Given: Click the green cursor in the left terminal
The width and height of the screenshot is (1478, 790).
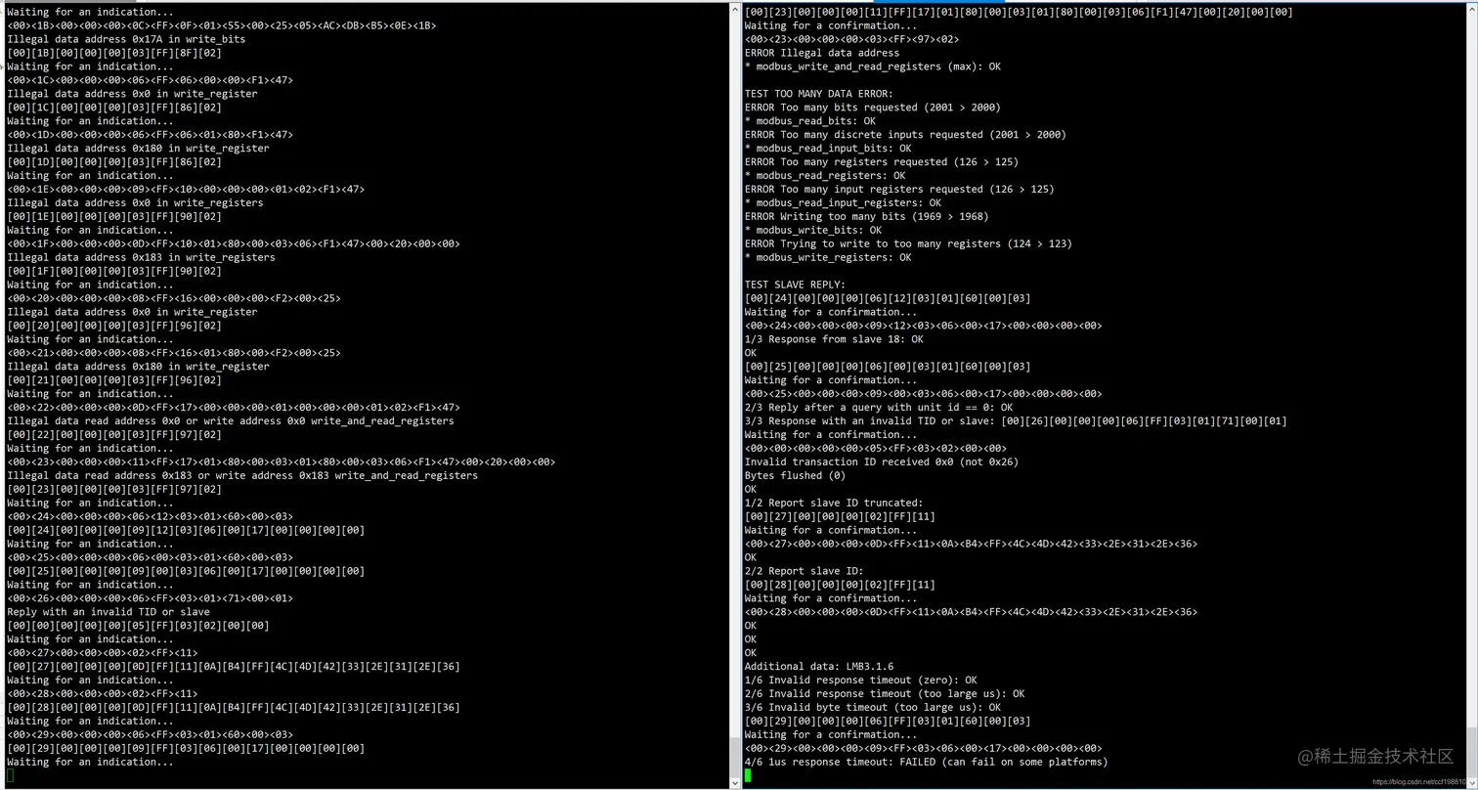Looking at the screenshot, I should (11, 775).
